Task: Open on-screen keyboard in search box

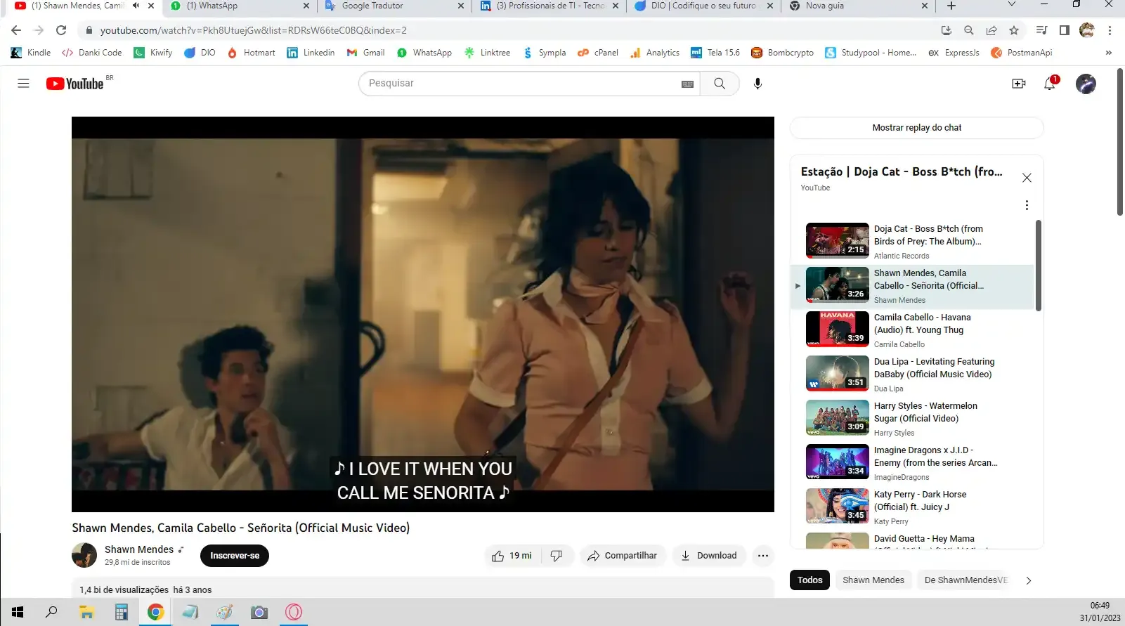Action: point(687,84)
